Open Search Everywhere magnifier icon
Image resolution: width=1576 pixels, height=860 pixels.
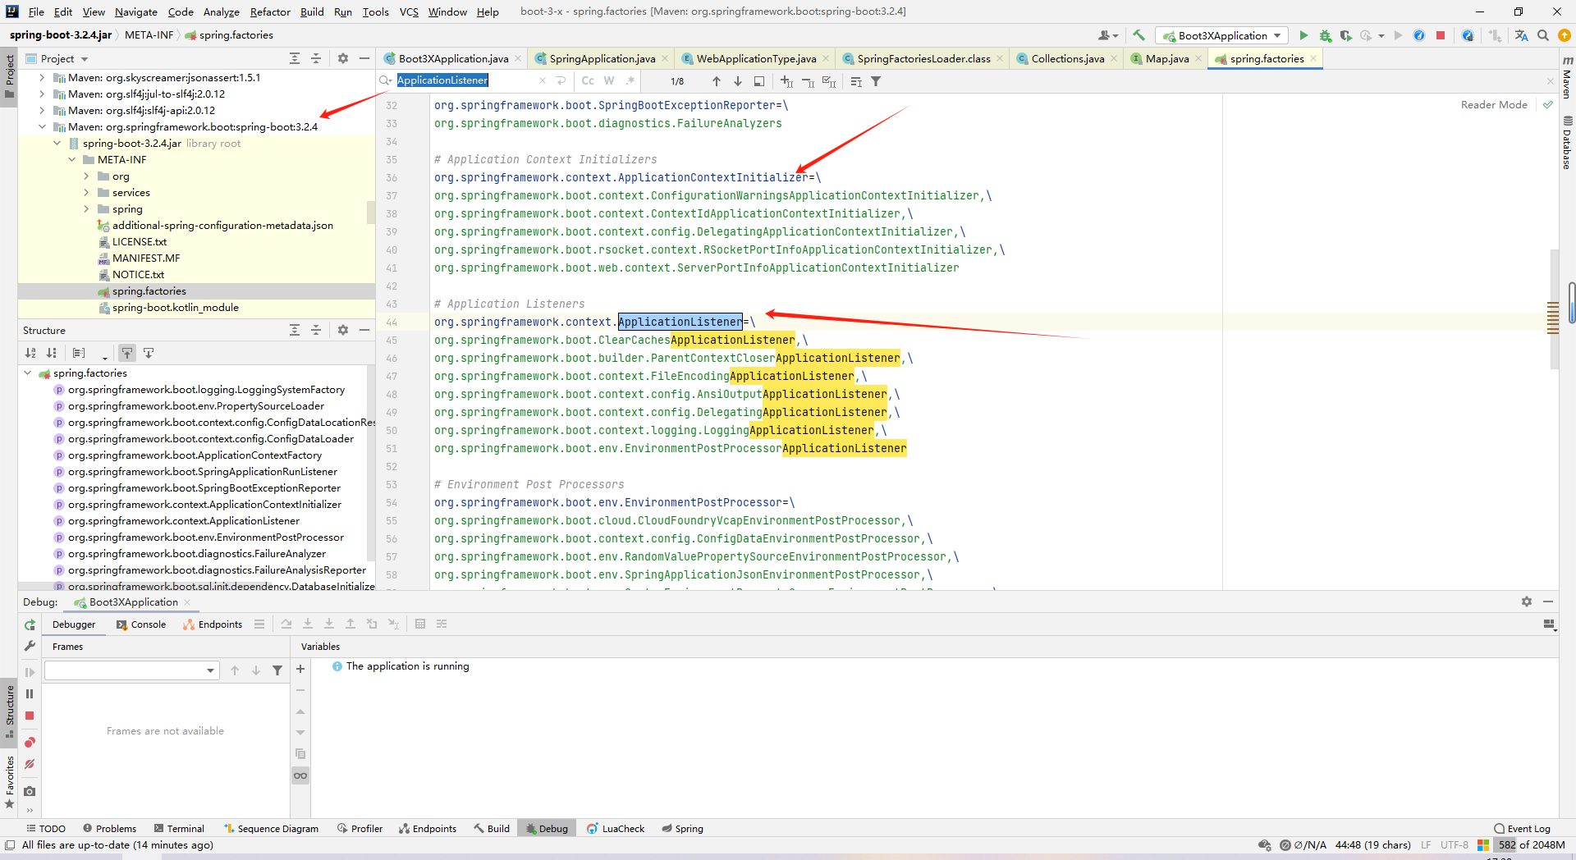tap(1543, 35)
